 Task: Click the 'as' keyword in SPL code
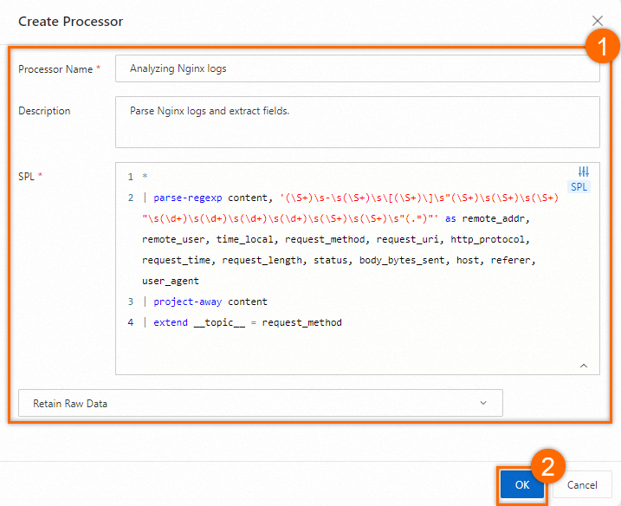tap(450, 218)
